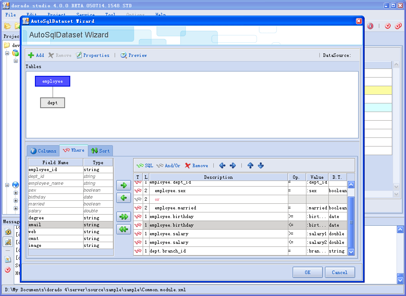Screen dimensions: 406x296
Task: Remove selected field with single left arrow
Action: (x=124, y=198)
